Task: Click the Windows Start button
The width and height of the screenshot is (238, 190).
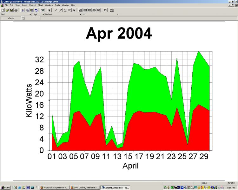Action: 5,188
